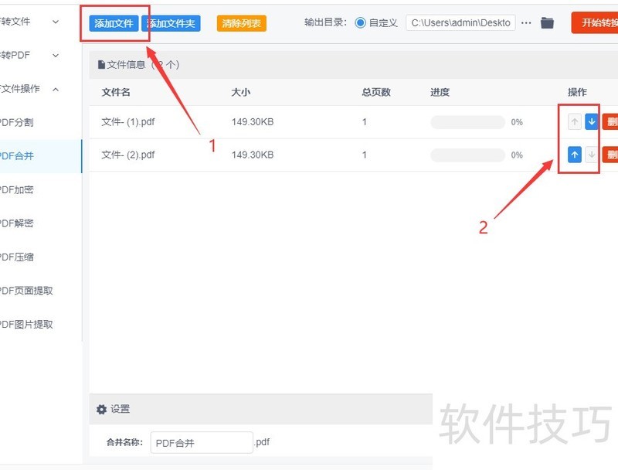Select file name 文件- (2).pdf
Viewport: 618px width, 470px height.
pyautogui.click(x=128, y=155)
